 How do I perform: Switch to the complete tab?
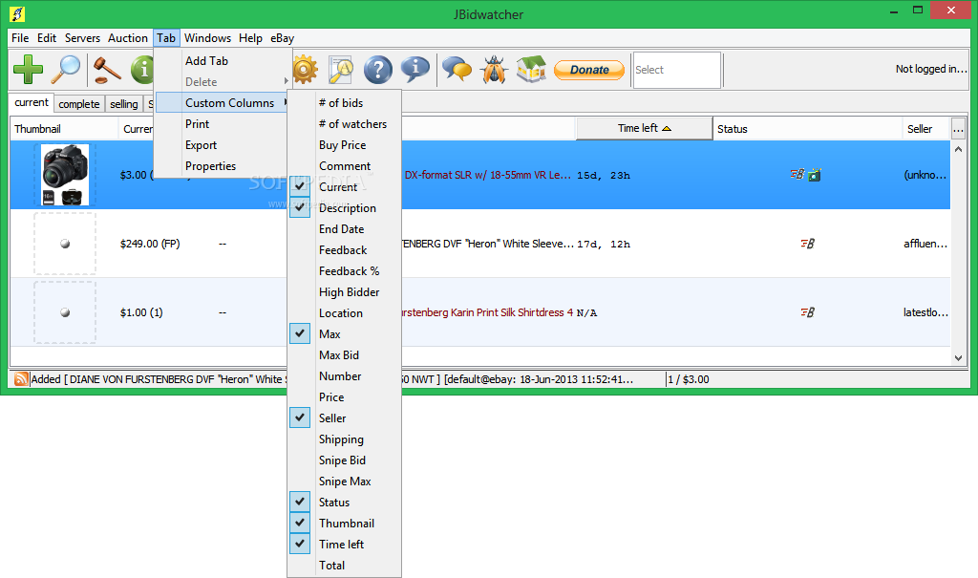pos(79,104)
